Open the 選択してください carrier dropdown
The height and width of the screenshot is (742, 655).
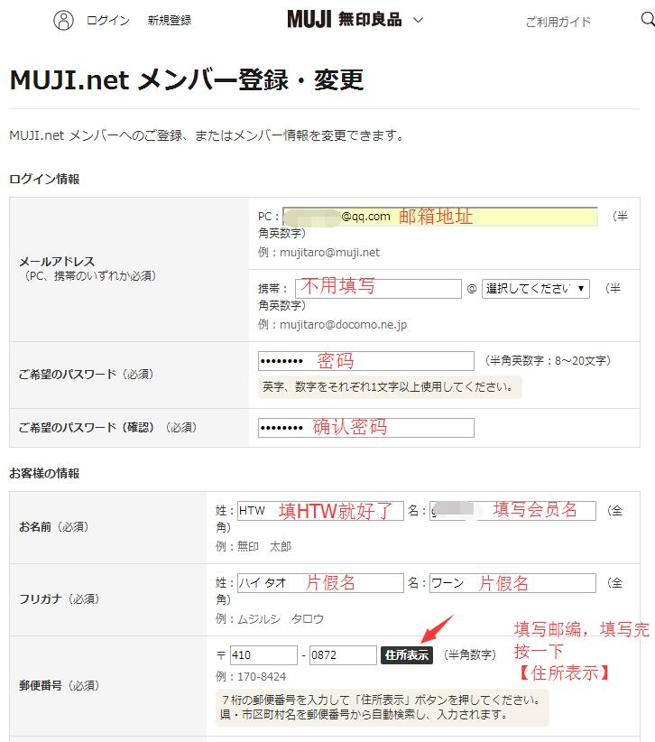pyautogui.click(x=535, y=288)
